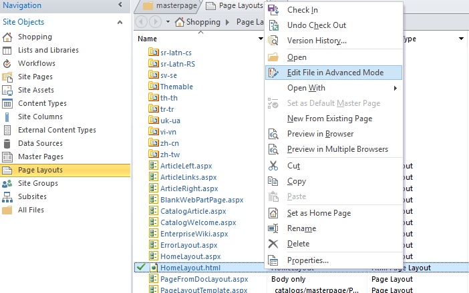Select Page Layouts in Site Objects
This screenshot has height=293, width=469.
click(65, 170)
